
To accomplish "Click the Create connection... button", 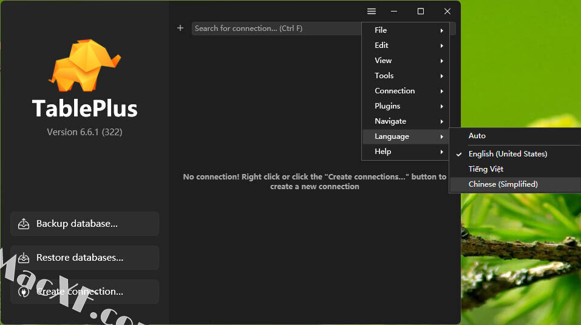I will [85, 292].
